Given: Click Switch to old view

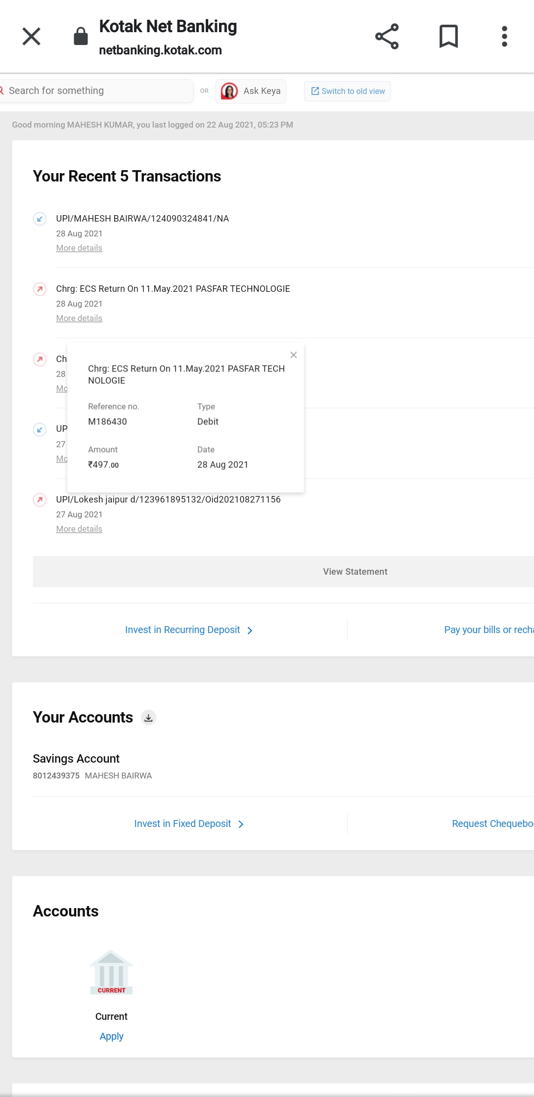Looking at the screenshot, I should click(348, 91).
